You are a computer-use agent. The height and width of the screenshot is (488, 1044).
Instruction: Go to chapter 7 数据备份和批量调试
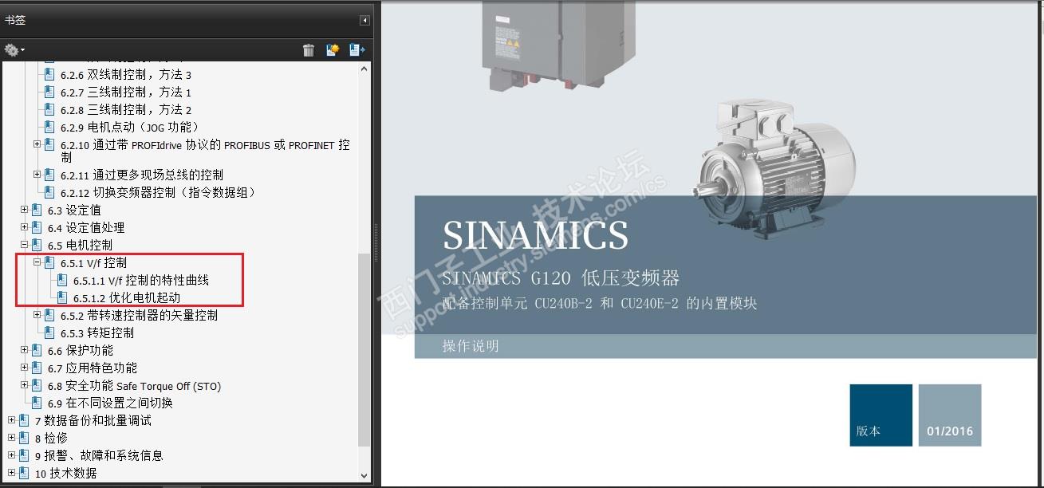(93, 420)
